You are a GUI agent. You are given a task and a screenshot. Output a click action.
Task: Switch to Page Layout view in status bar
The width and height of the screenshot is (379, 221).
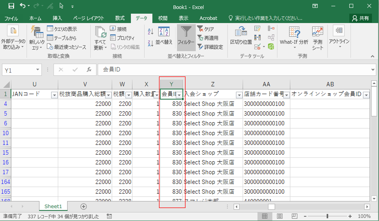point(280,216)
